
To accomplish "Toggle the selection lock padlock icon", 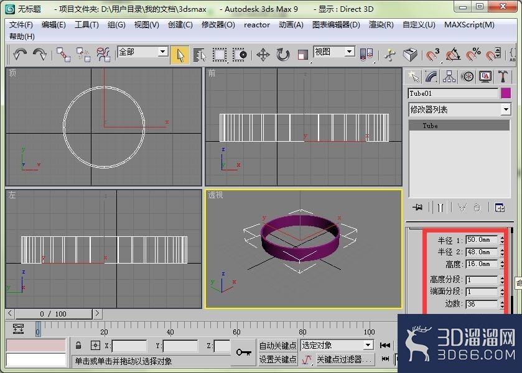I will 78,346.
